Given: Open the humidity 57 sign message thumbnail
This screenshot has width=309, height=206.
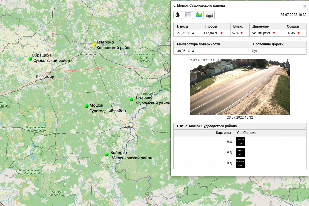Looking at the screenshot, I should tap(240, 153).
